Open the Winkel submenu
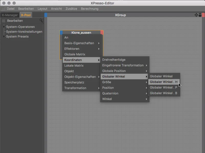205x153 pixels. [125, 99]
